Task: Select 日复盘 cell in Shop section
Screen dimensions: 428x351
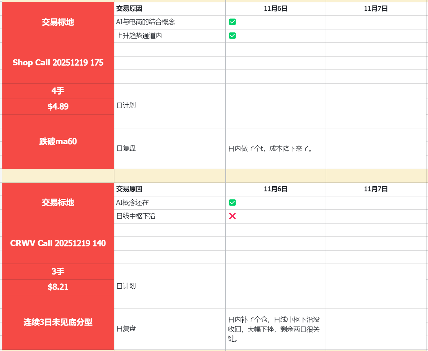Action: 170,149
